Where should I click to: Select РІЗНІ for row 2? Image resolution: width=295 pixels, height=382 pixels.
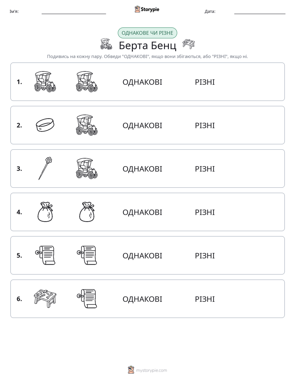pos(205,125)
